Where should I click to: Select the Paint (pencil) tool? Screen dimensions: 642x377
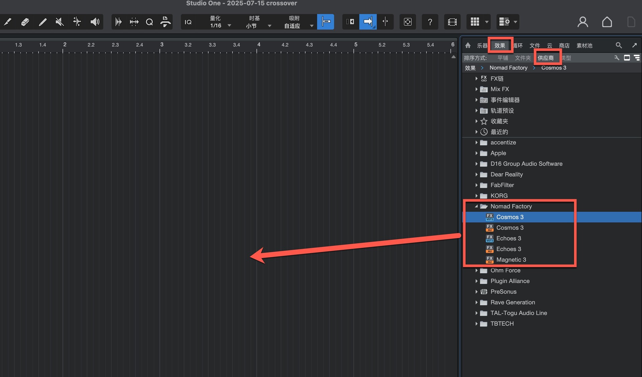7,22
